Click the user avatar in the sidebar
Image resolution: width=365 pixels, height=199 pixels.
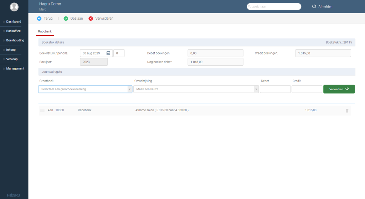click(14, 7)
